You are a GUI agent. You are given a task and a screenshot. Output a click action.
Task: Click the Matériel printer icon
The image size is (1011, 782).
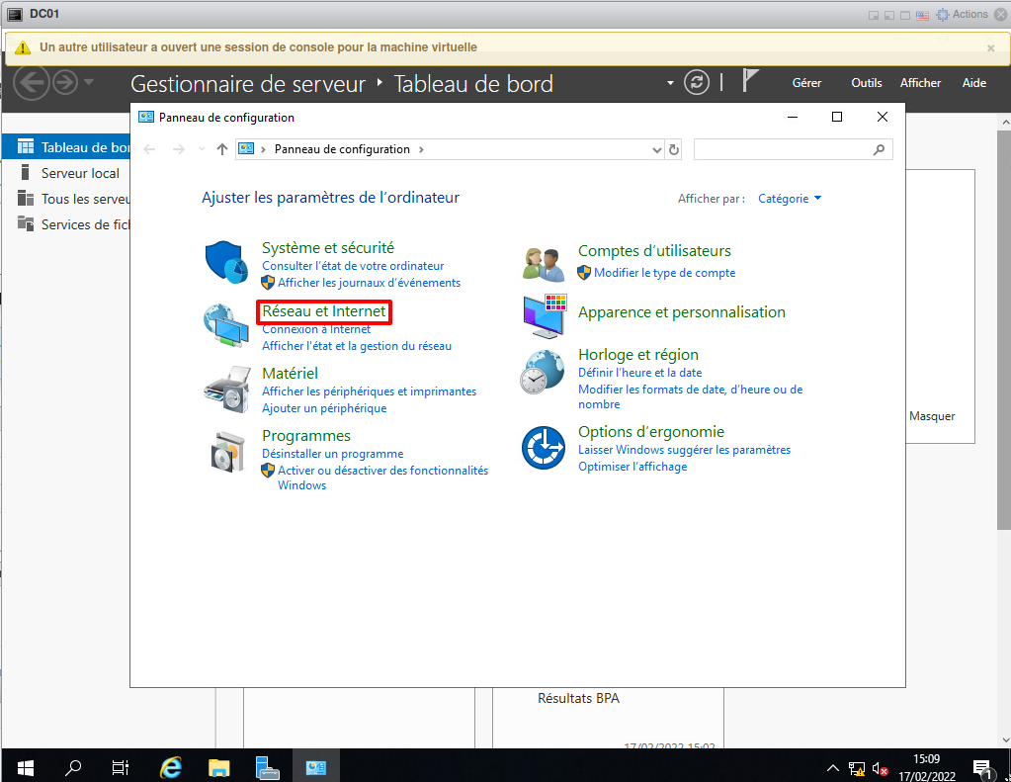(226, 389)
